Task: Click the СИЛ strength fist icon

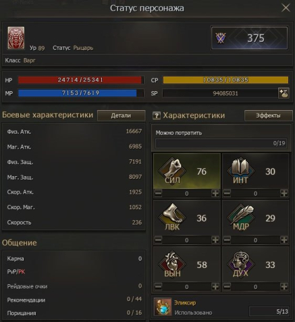Action: click(x=172, y=171)
